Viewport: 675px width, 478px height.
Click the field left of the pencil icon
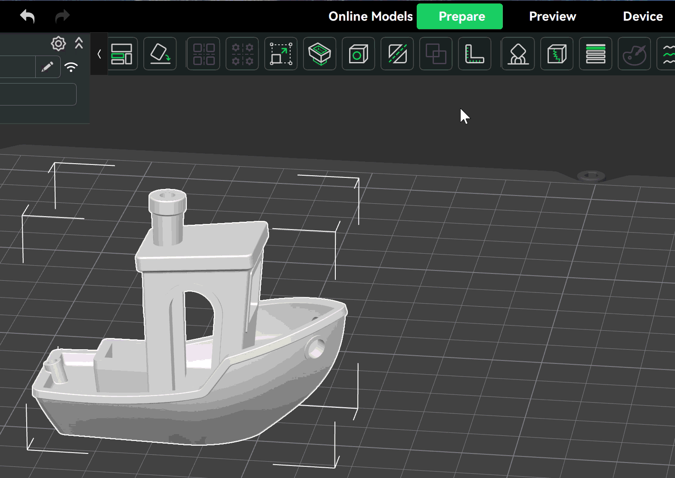pyautogui.click(x=18, y=67)
